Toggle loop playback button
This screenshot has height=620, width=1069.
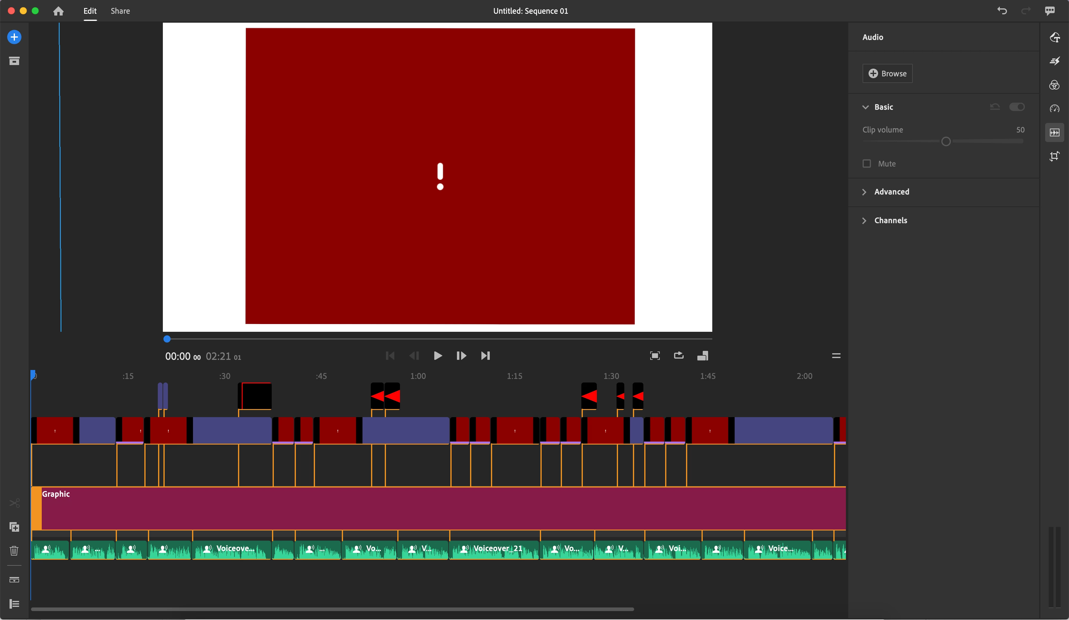pyautogui.click(x=678, y=356)
